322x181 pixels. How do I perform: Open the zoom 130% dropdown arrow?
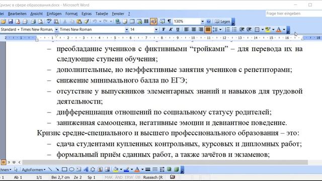202,21
